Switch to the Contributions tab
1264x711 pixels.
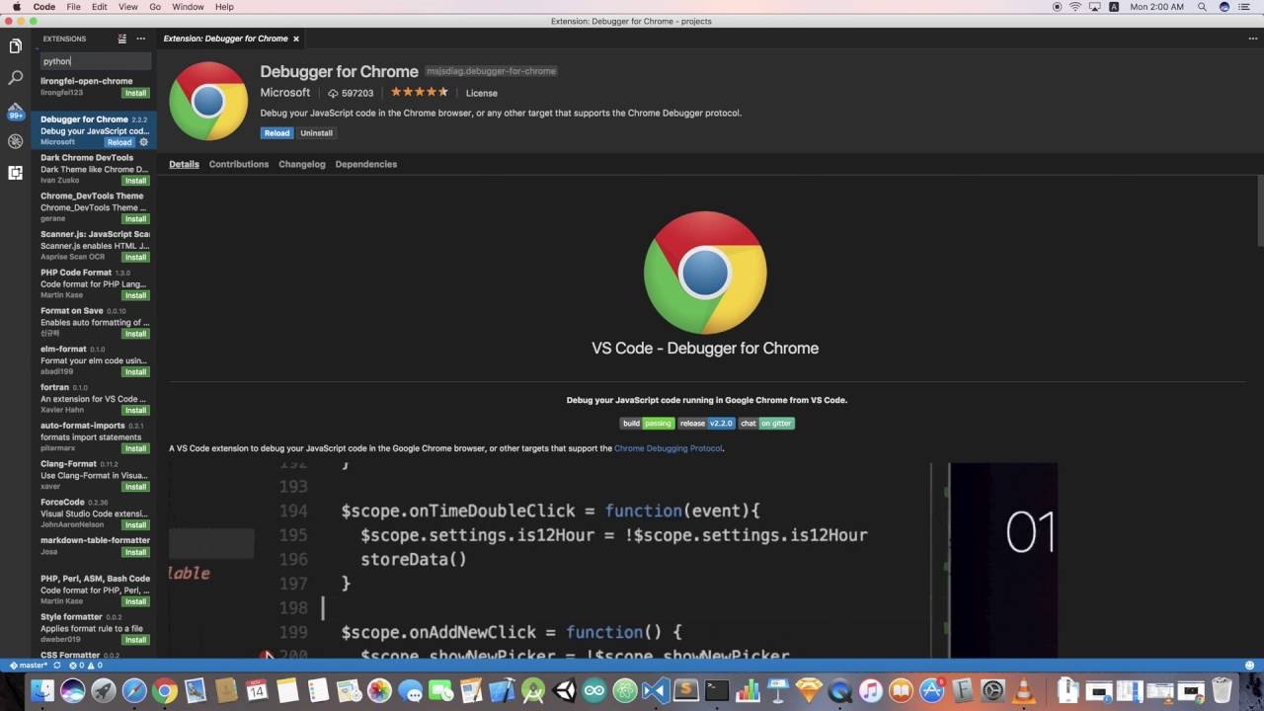[x=239, y=164]
